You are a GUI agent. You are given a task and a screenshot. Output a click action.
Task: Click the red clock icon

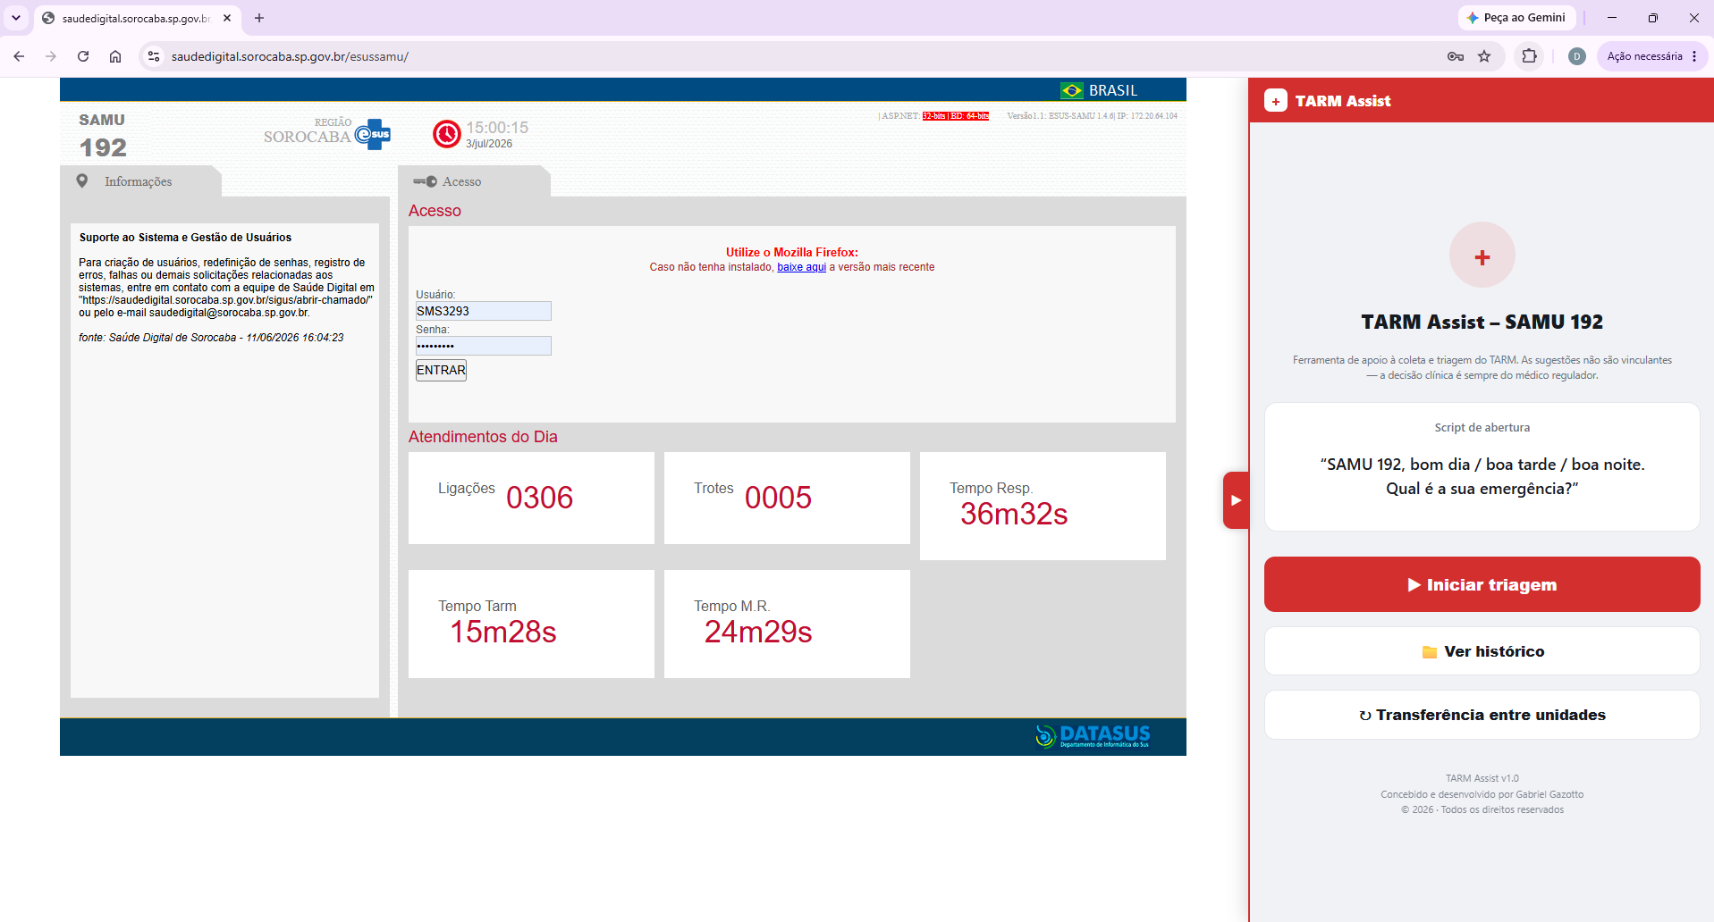[x=447, y=134]
